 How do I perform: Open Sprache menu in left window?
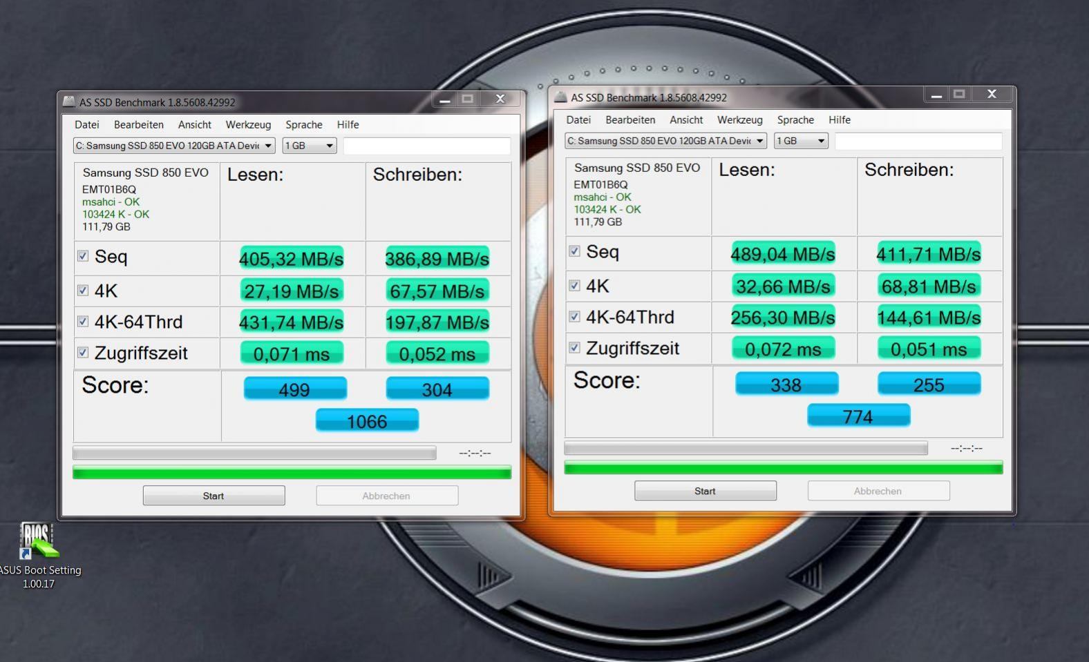pos(304,125)
